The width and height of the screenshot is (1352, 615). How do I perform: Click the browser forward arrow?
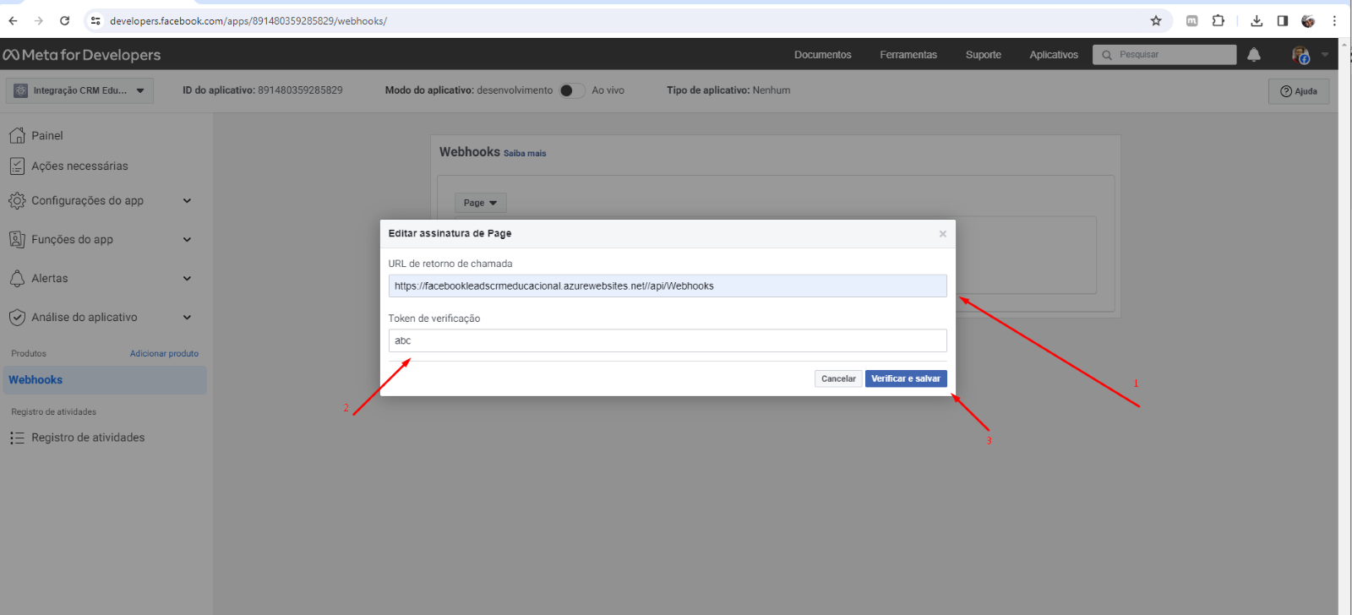pyautogui.click(x=38, y=20)
